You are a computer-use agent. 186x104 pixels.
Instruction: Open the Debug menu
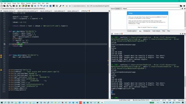tap(23, 3)
